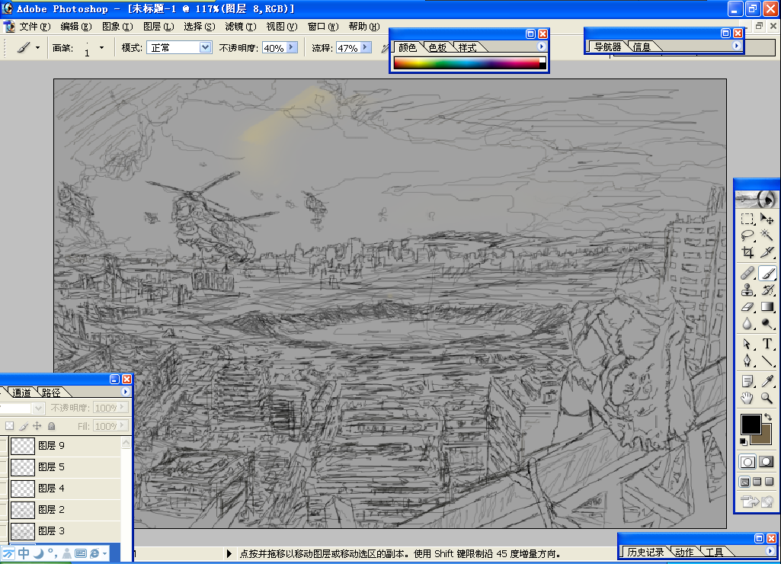Select the Blur tool
781x564 pixels.
point(747,324)
